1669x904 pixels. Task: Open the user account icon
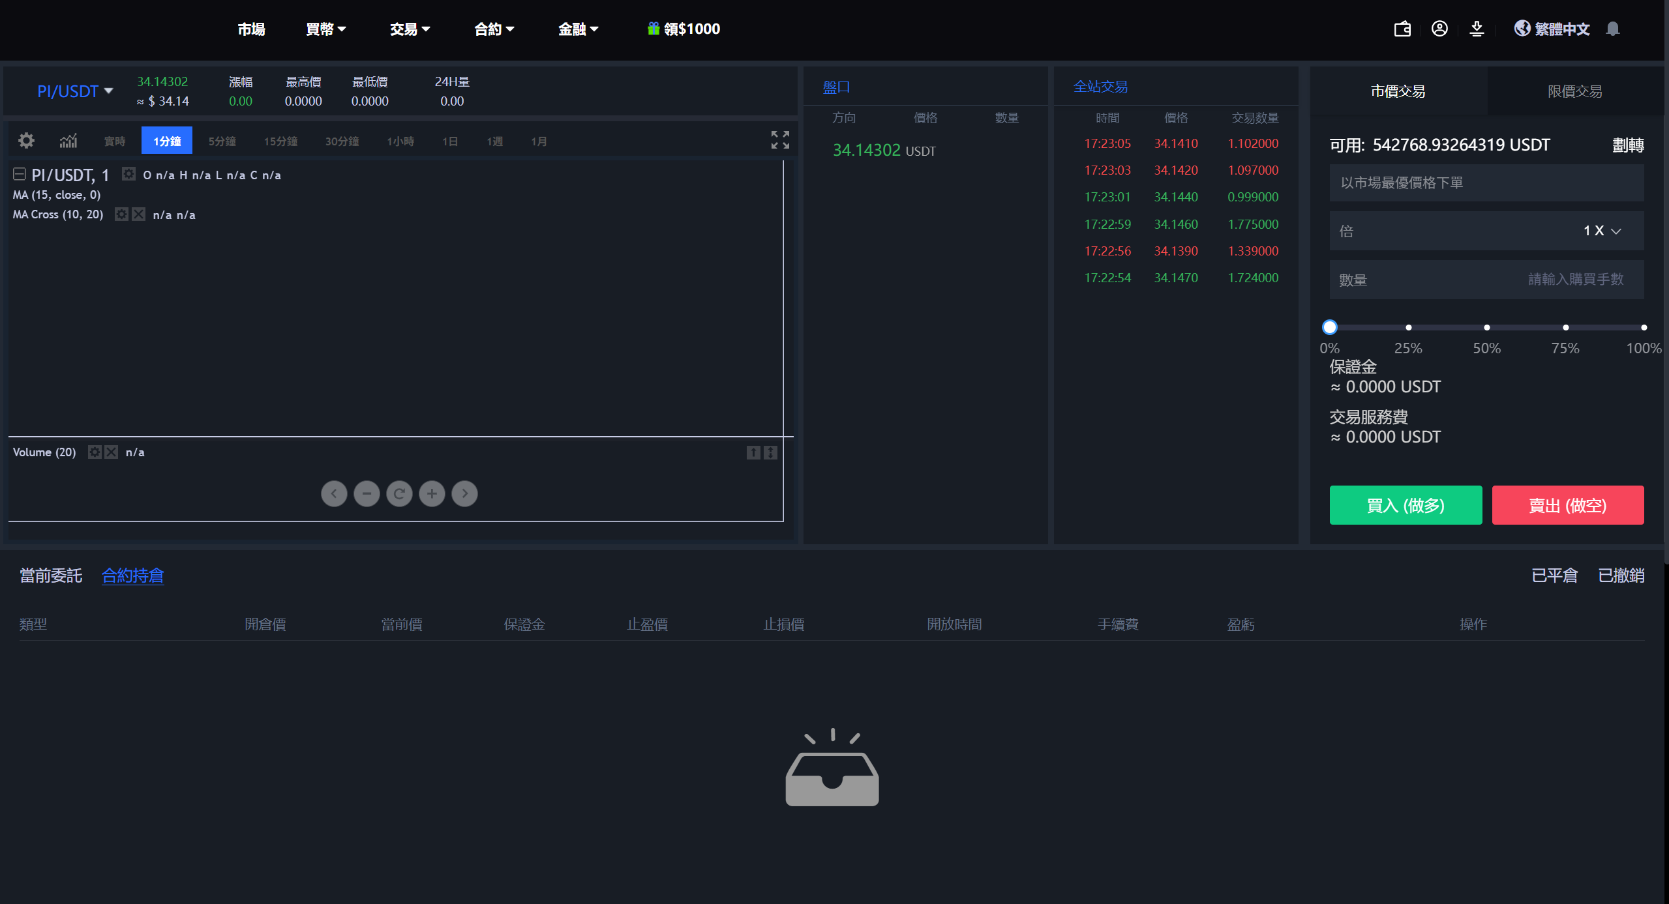pos(1439,29)
